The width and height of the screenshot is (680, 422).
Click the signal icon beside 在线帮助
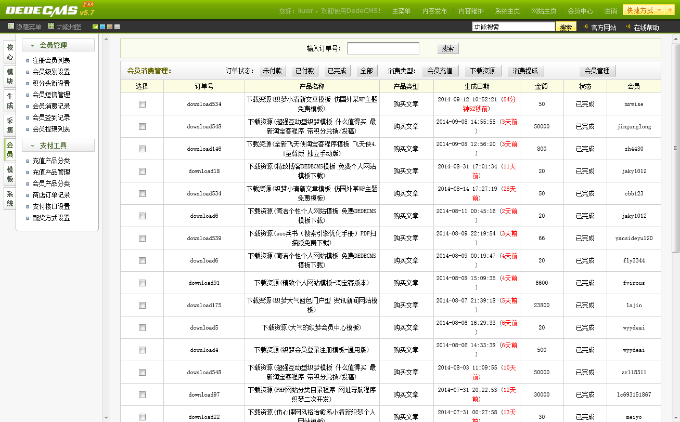coord(628,27)
